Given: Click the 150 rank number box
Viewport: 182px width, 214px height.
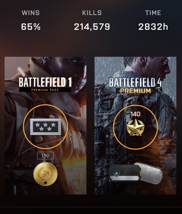Looking at the screenshot, I should (45, 156).
